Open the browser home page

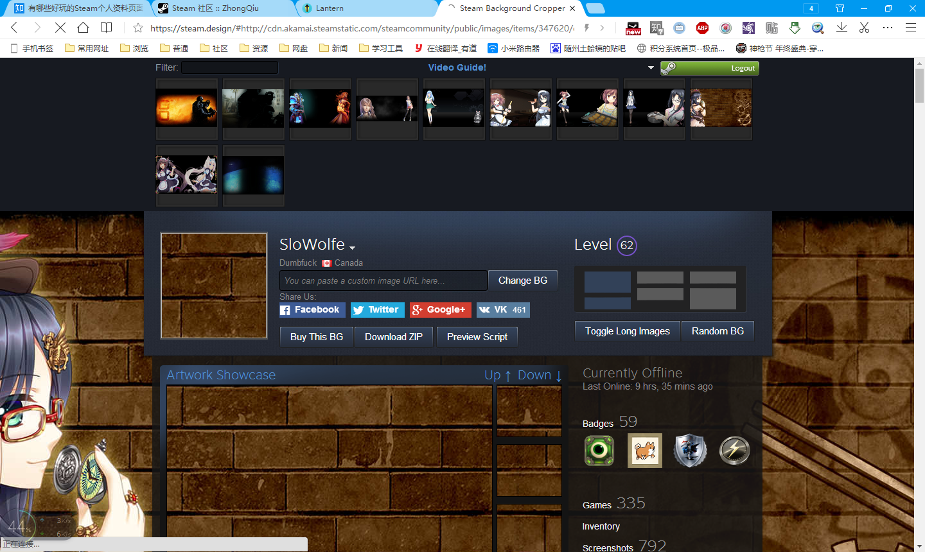click(x=83, y=28)
